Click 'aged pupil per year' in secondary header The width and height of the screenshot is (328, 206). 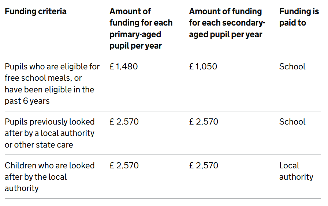pyautogui.click(x=225, y=34)
